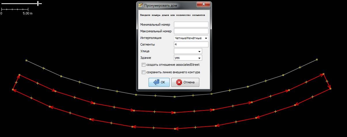The image size is (347, 137).
Task: Open the Здание dropdown showing yes
Action: pos(188,58)
